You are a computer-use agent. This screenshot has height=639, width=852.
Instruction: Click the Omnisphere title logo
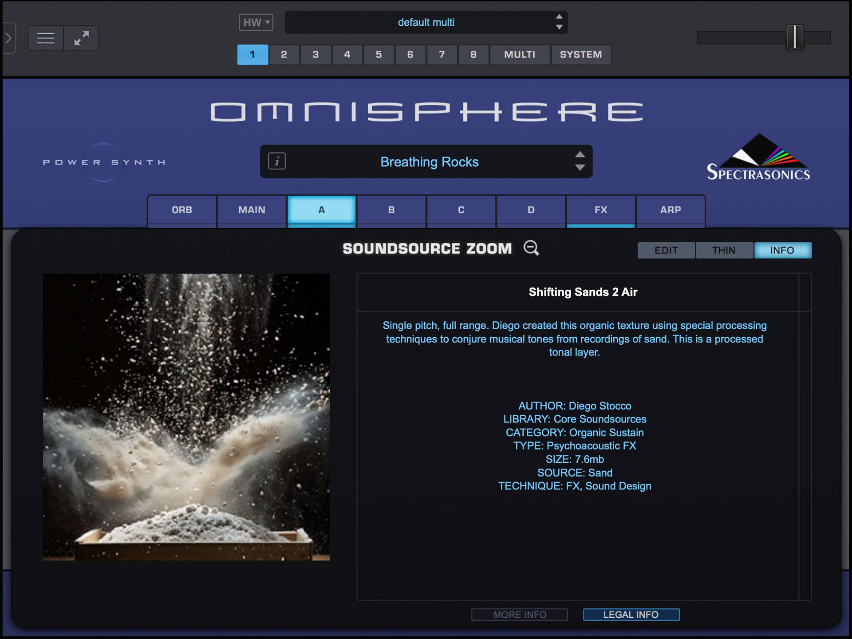click(426, 112)
